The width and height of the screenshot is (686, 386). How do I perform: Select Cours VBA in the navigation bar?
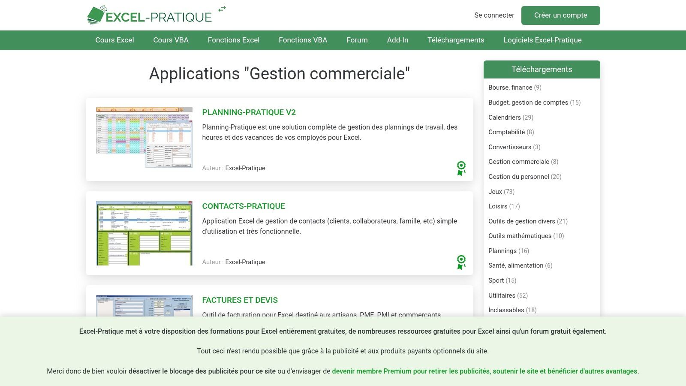tap(171, 40)
